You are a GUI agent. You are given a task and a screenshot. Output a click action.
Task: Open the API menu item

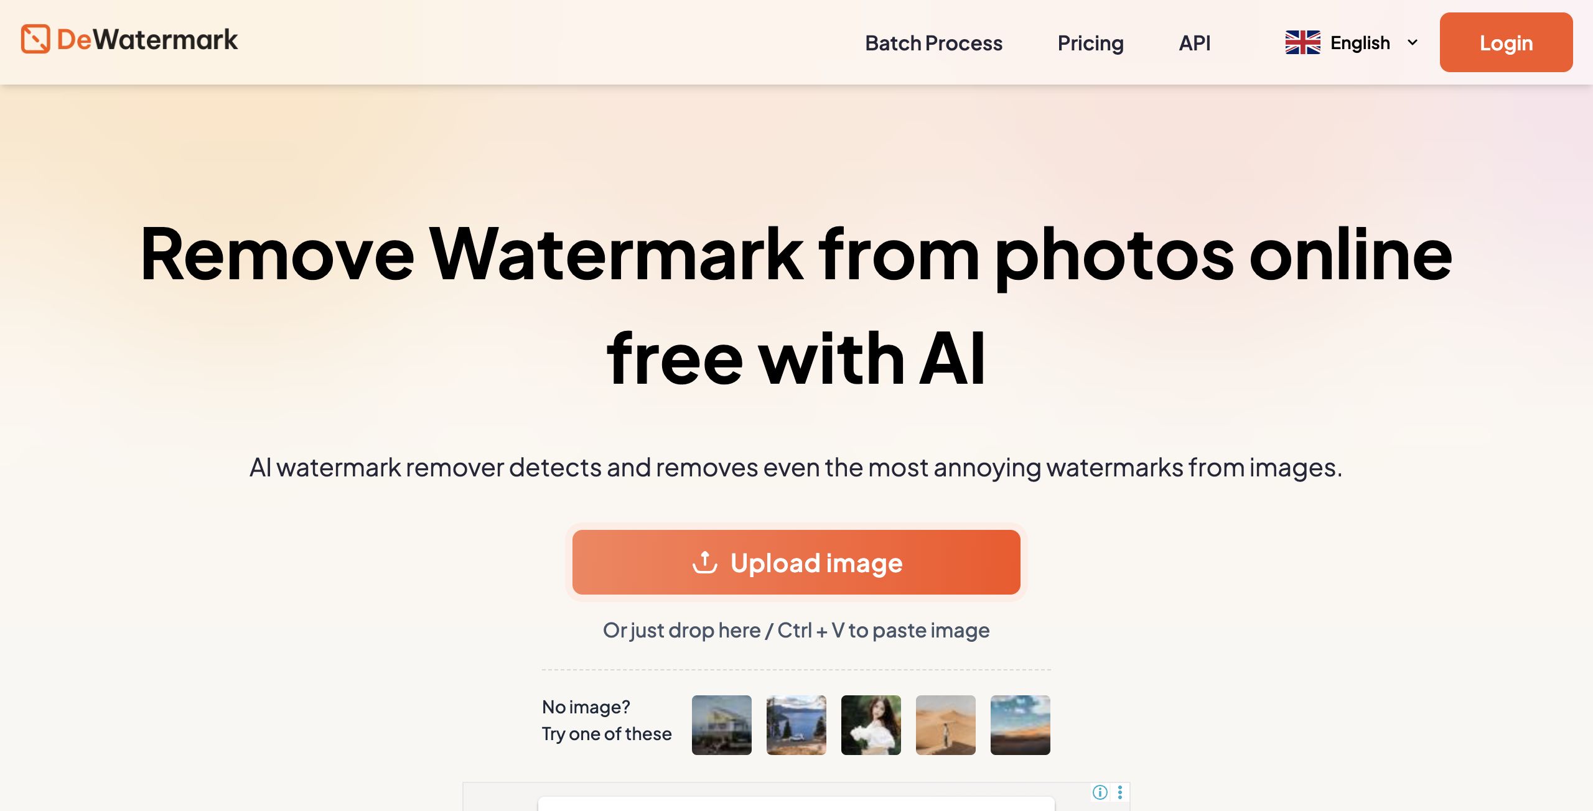pyautogui.click(x=1195, y=43)
